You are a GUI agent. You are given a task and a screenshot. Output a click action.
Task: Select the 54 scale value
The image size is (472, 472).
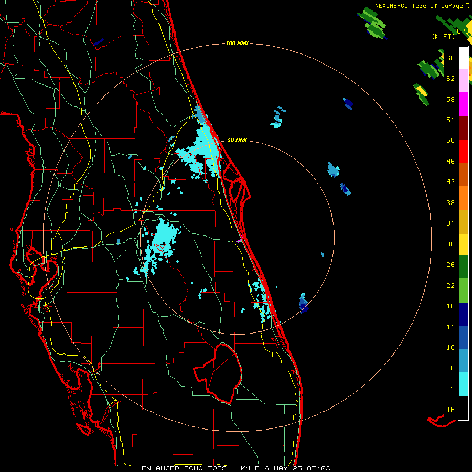(450, 120)
